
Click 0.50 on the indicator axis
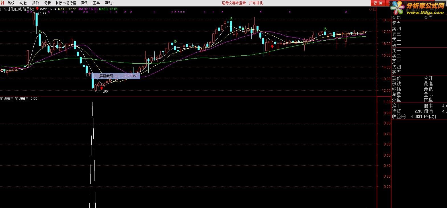pos(387,155)
